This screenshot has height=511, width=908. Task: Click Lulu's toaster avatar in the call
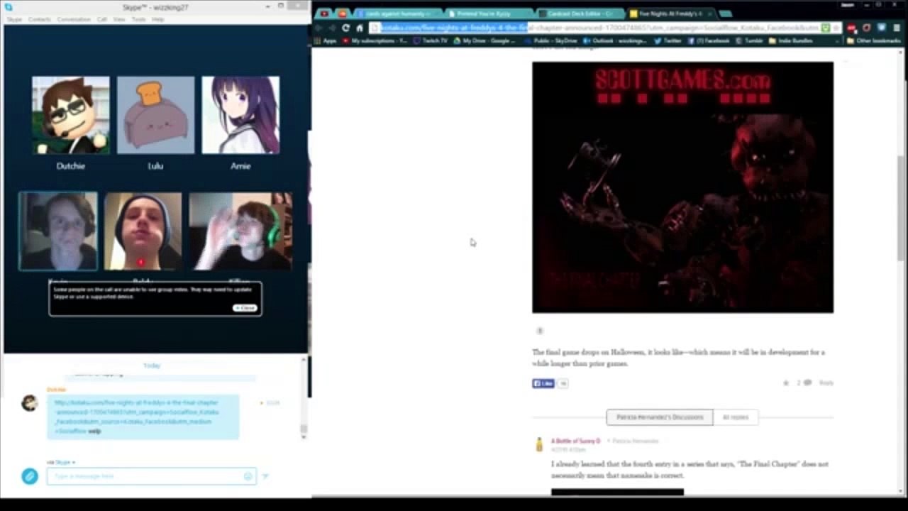coord(155,115)
